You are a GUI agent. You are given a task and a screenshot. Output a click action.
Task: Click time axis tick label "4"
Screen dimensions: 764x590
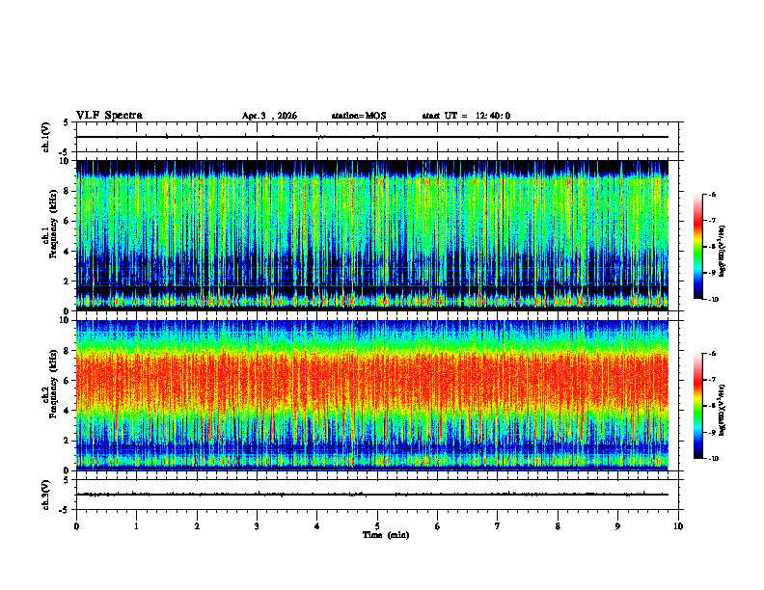pos(317,526)
